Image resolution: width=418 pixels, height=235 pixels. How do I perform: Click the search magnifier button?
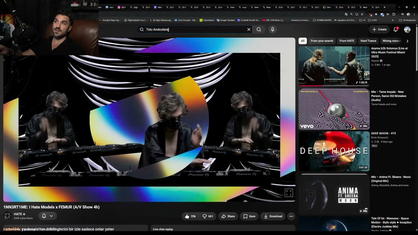point(259,29)
